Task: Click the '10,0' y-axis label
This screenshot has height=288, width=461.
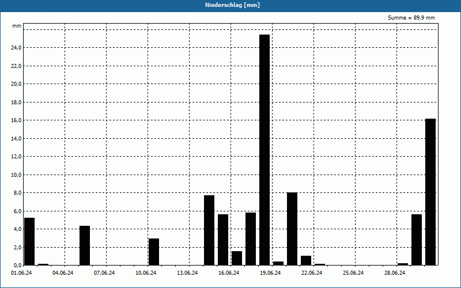Action: click(x=16, y=175)
